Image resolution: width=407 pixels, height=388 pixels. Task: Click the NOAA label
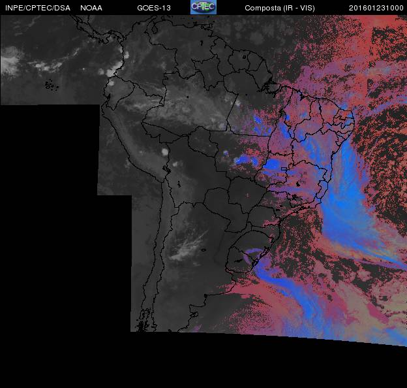point(91,8)
